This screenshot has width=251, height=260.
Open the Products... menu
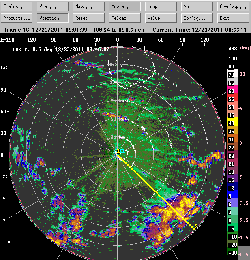click(x=17, y=18)
